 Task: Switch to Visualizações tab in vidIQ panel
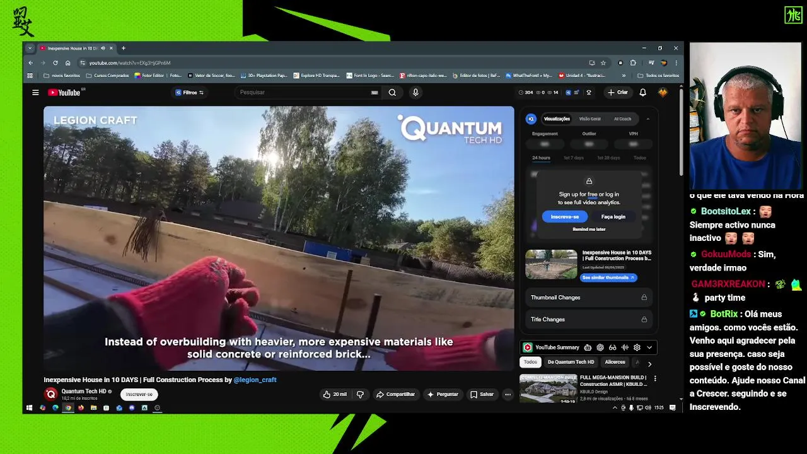[x=557, y=119]
